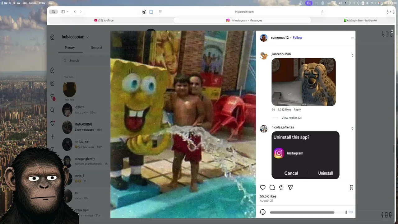The height and width of the screenshot is (224, 398).
Task: Expand the kobacaspian account switcher
Action: pos(75,37)
